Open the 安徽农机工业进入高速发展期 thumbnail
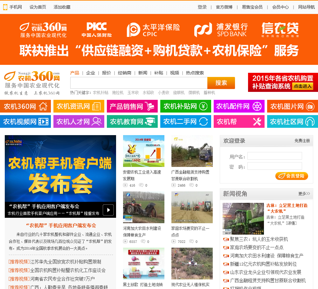The image size is (318, 289). tap(144, 151)
